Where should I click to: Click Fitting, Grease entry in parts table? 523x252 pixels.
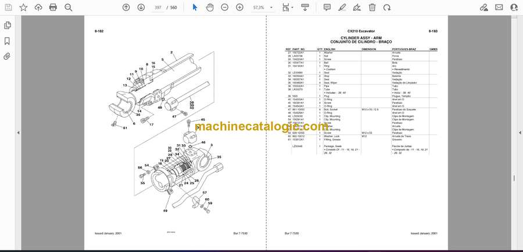pos(331,140)
